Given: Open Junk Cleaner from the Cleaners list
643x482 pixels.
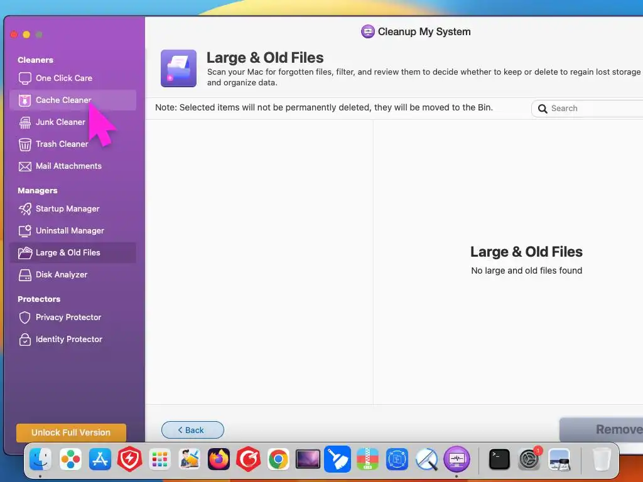Looking at the screenshot, I should tap(73, 122).
